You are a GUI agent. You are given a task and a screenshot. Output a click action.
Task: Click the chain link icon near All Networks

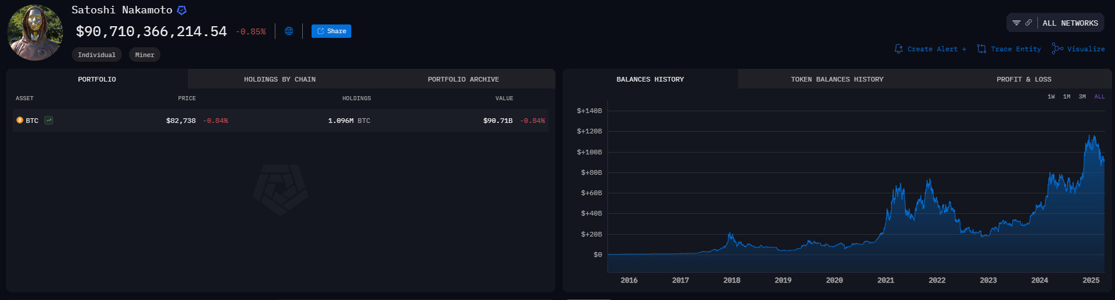point(1029,23)
